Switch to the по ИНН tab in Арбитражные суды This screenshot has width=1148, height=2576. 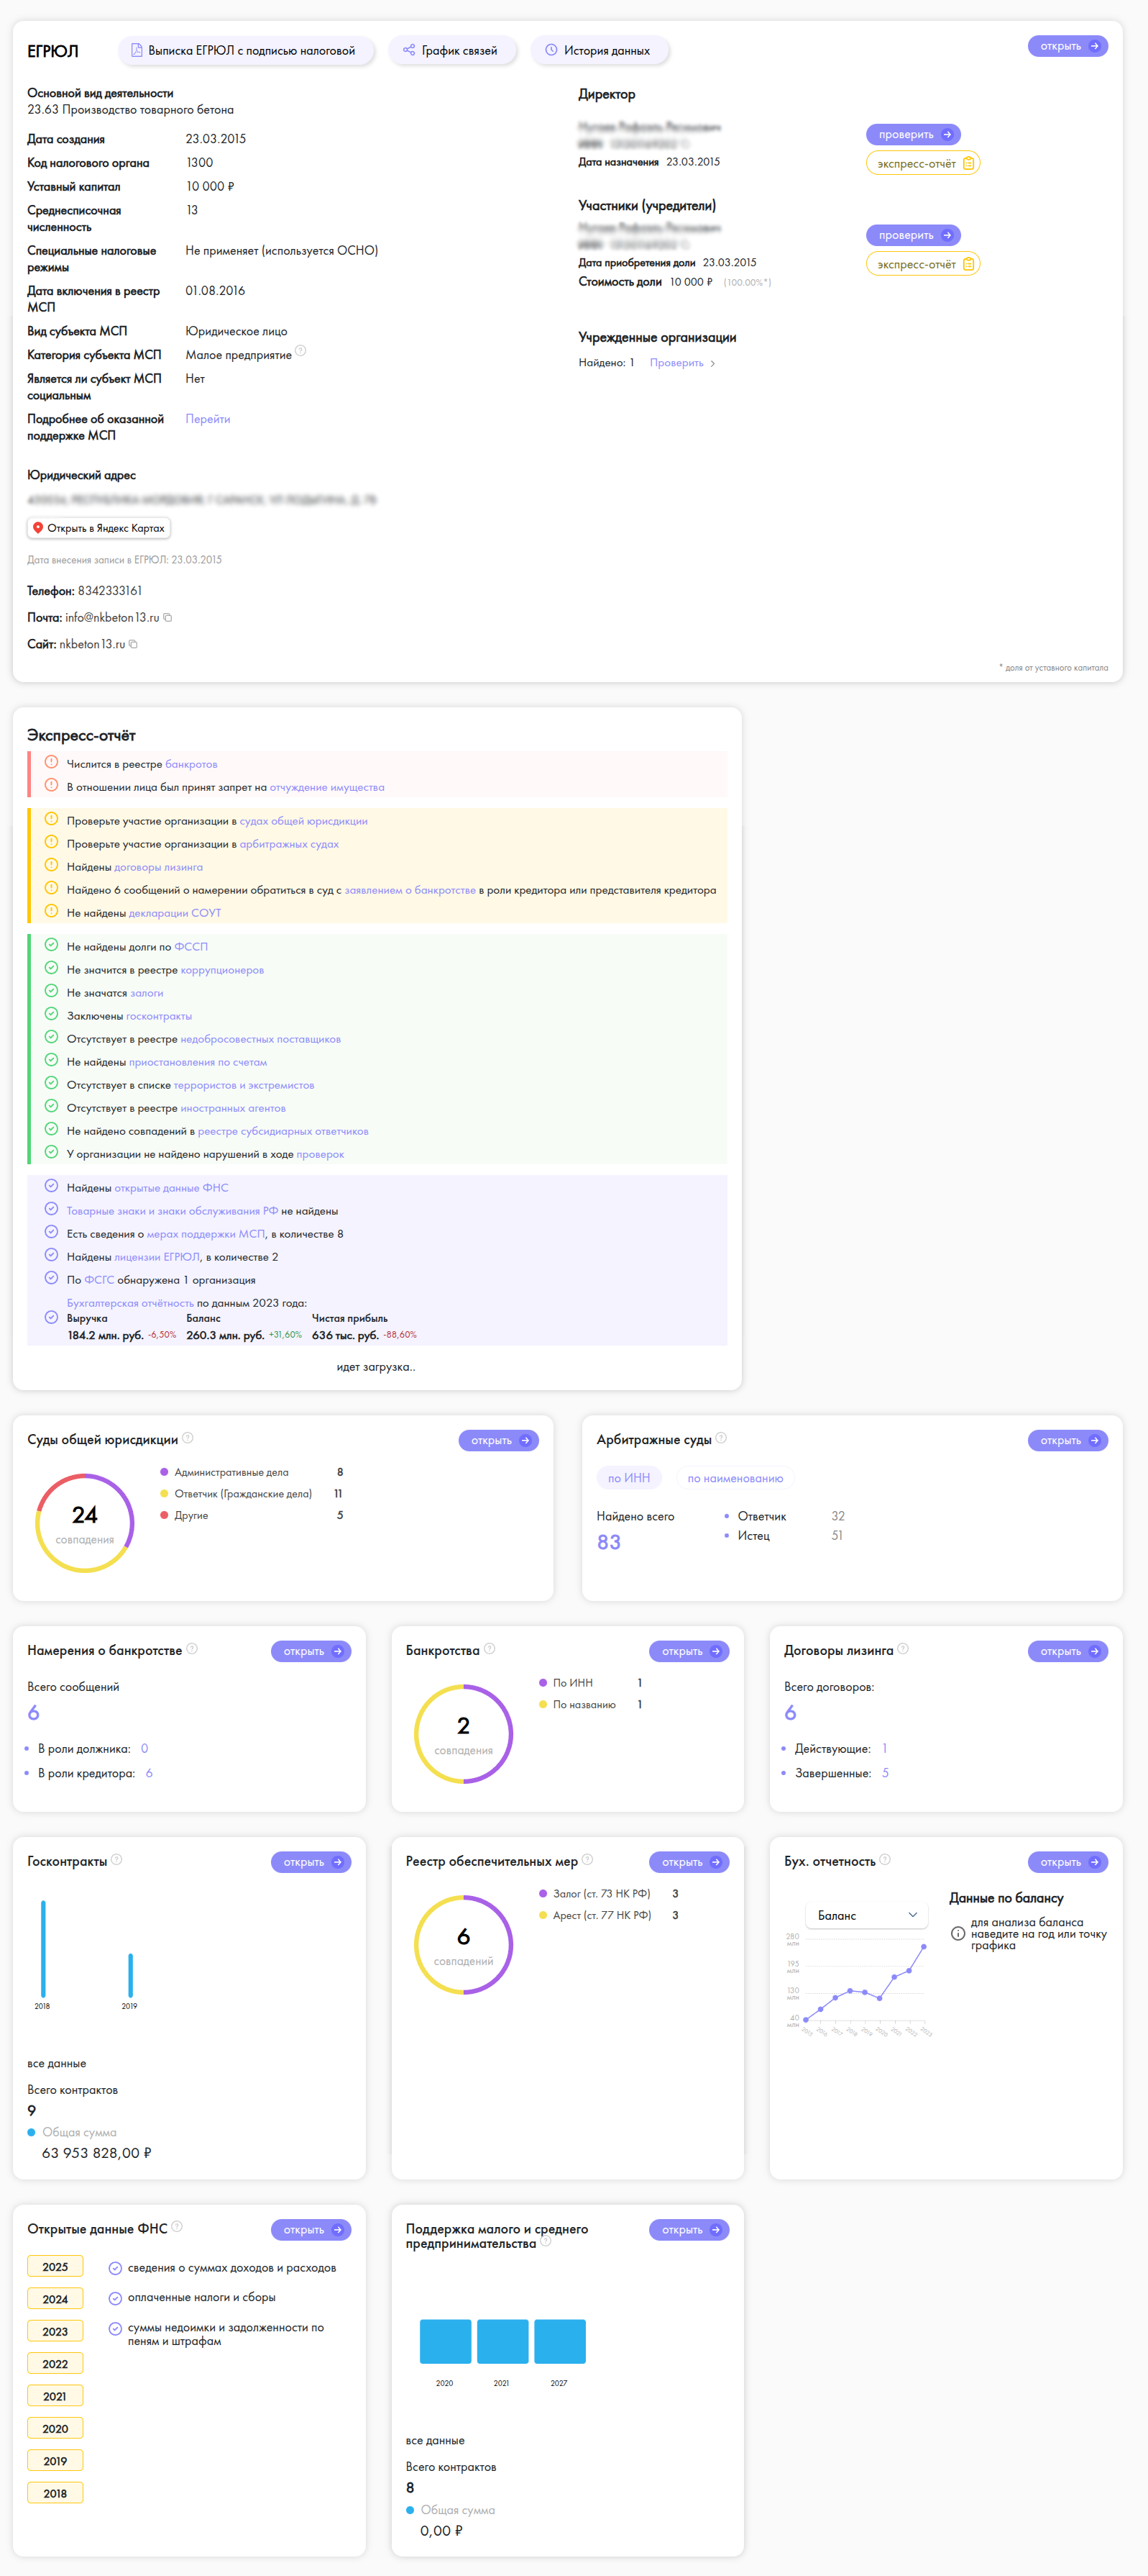pos(628,1478)
